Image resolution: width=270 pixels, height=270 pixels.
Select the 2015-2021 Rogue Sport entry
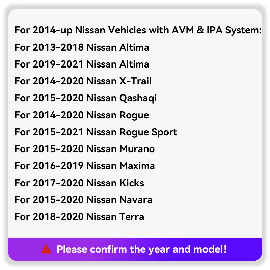pos(96,132)
